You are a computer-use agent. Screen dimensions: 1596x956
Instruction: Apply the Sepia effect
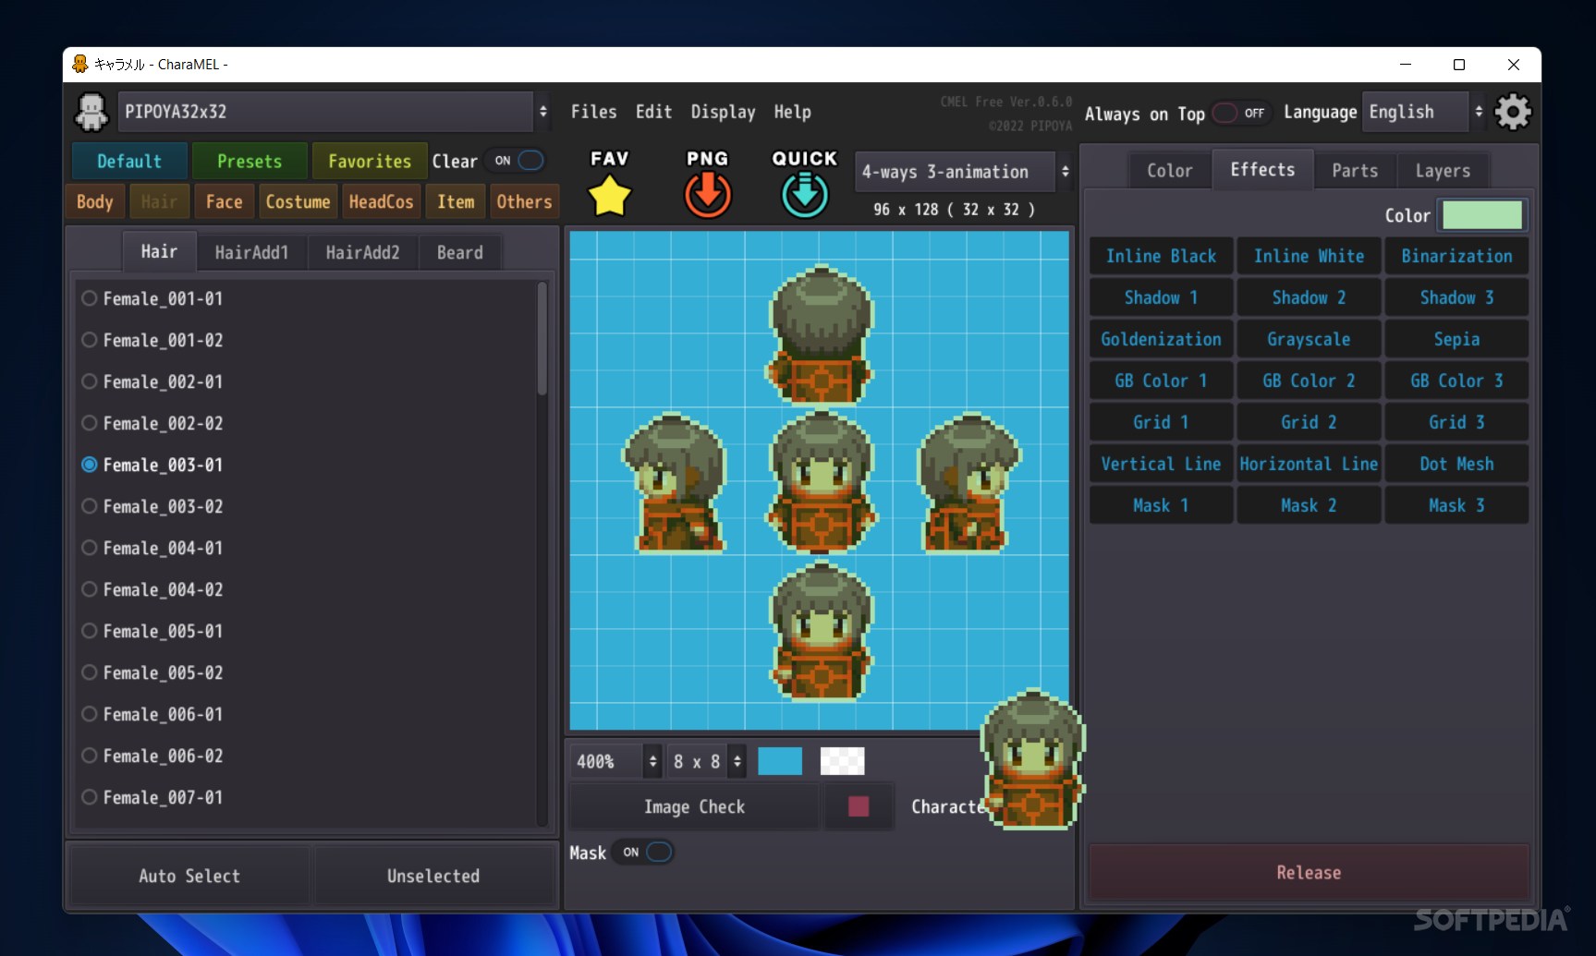(x=1456, y=339)
